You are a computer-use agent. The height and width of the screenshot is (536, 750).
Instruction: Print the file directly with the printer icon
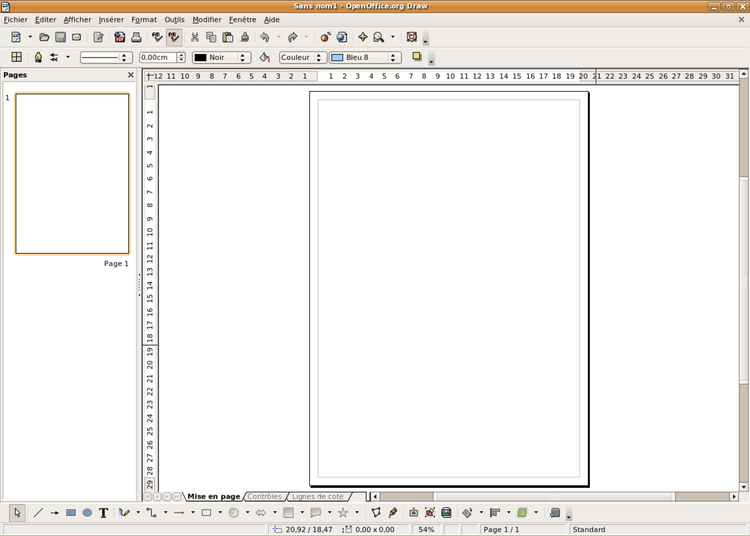[x=136, y=37]
